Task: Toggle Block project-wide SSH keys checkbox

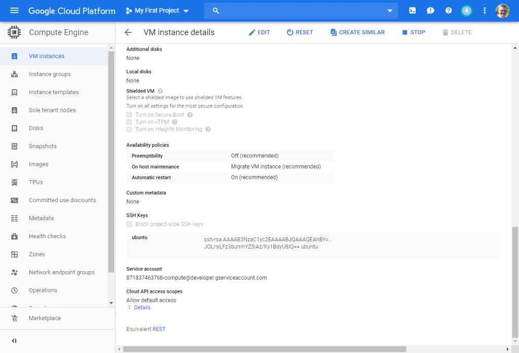Action: 129,224
